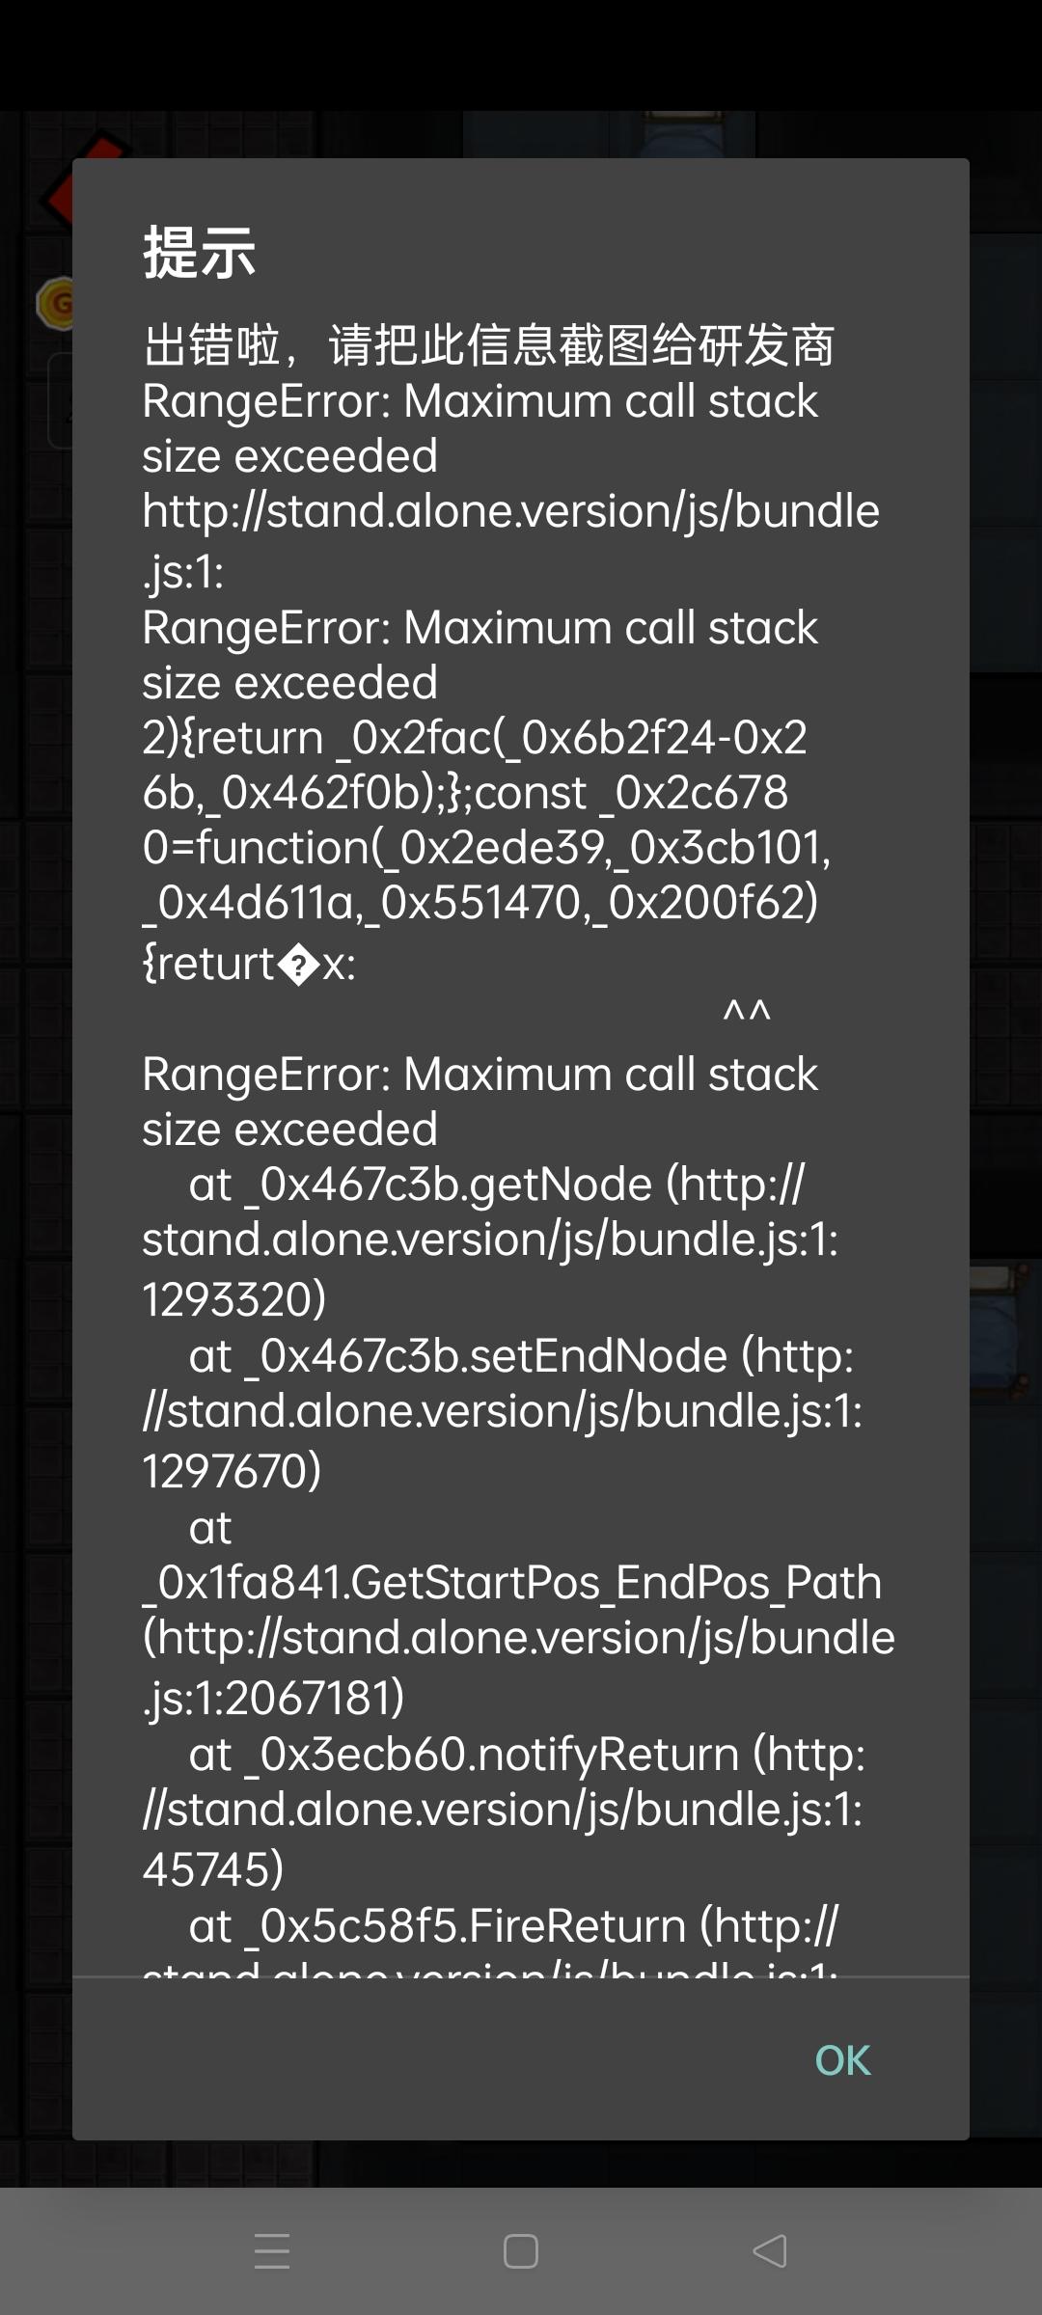This screenshot has height=2315, width=1042.
Task: Open recent apps via three-line icon
Action: coord(272,2251)
